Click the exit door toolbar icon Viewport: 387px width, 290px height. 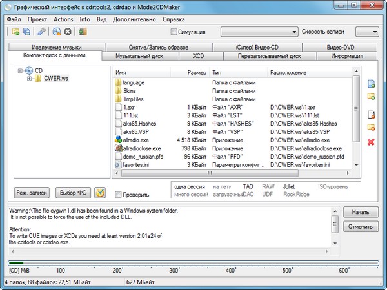[x=83, y=32]
